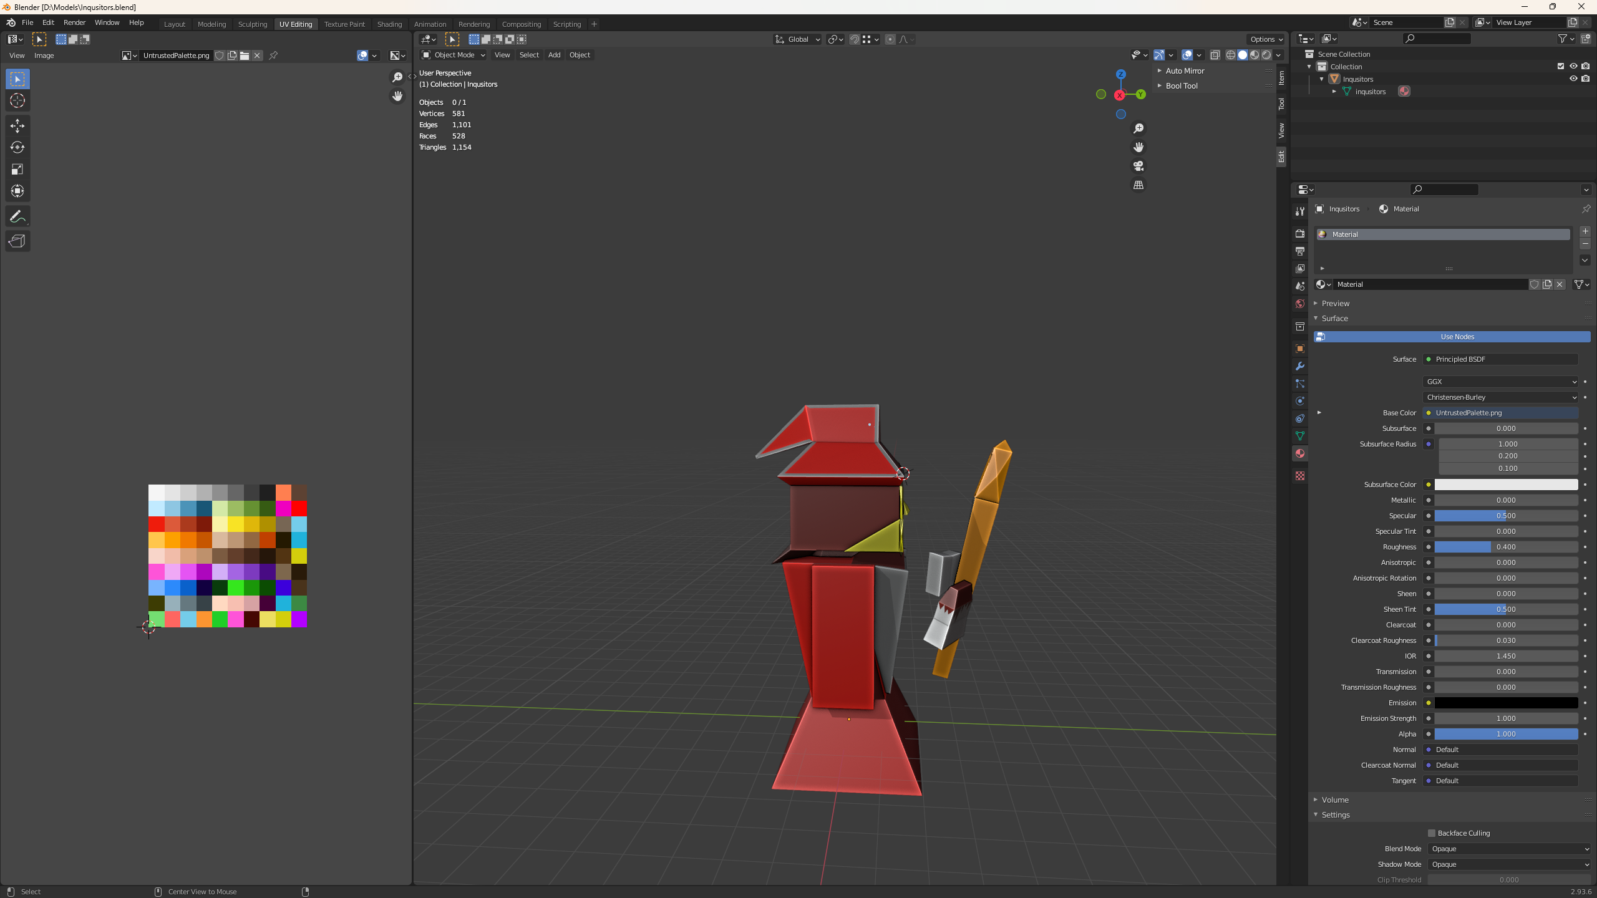The width and height of the screenshot is (1597, 898).
Task: Select the Annotate tool in UV editor
Action: (x=17, y=216)
